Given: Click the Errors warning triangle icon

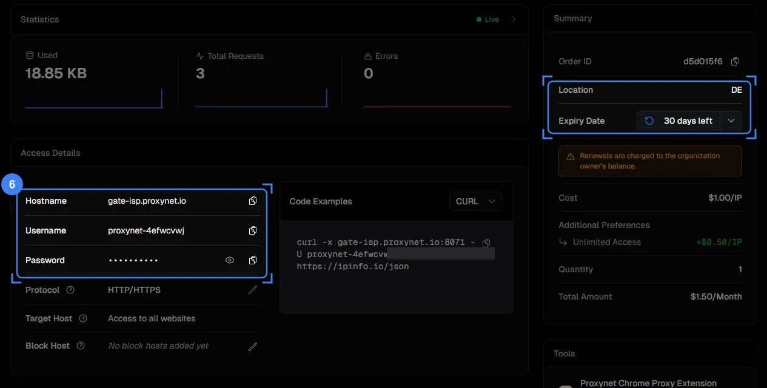Looking at the screenshot, I should tap(367, 56).
